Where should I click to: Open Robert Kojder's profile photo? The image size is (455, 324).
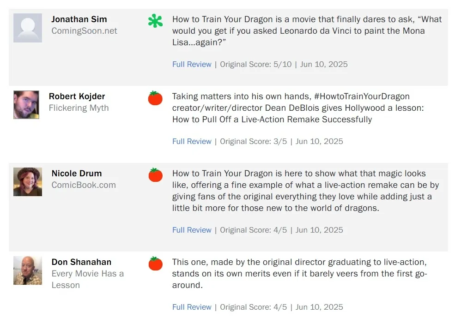tap(26, 105)
